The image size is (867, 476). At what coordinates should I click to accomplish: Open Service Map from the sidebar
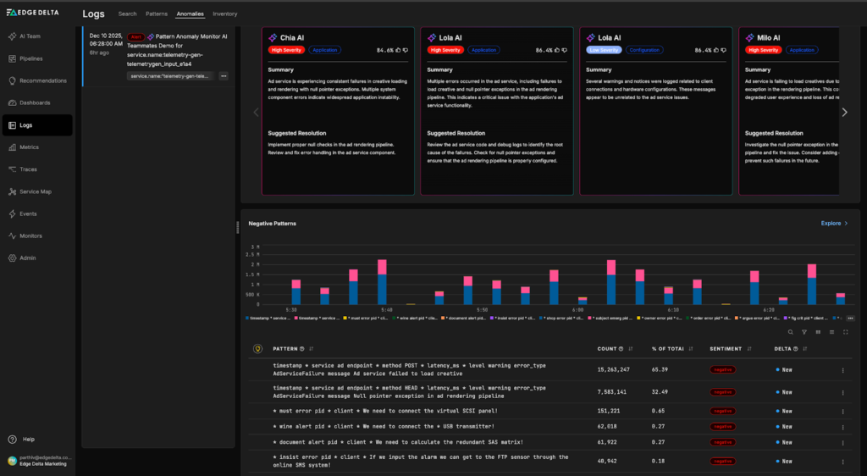(x=35, y=191)
